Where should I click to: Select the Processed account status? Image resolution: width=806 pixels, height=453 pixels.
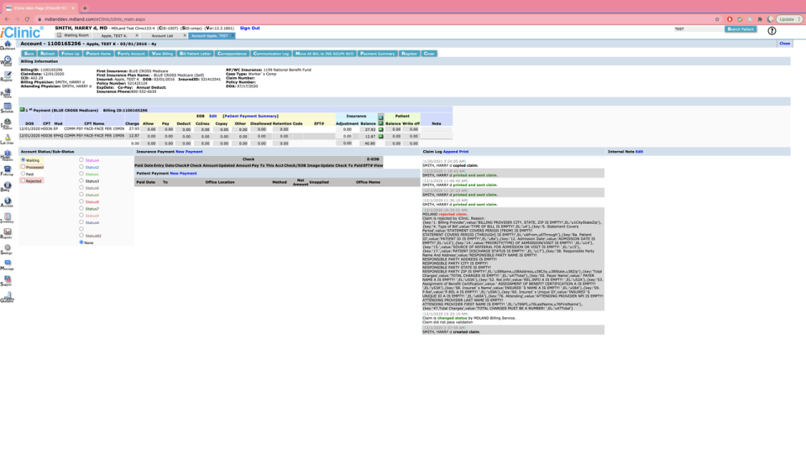point(24,167)
